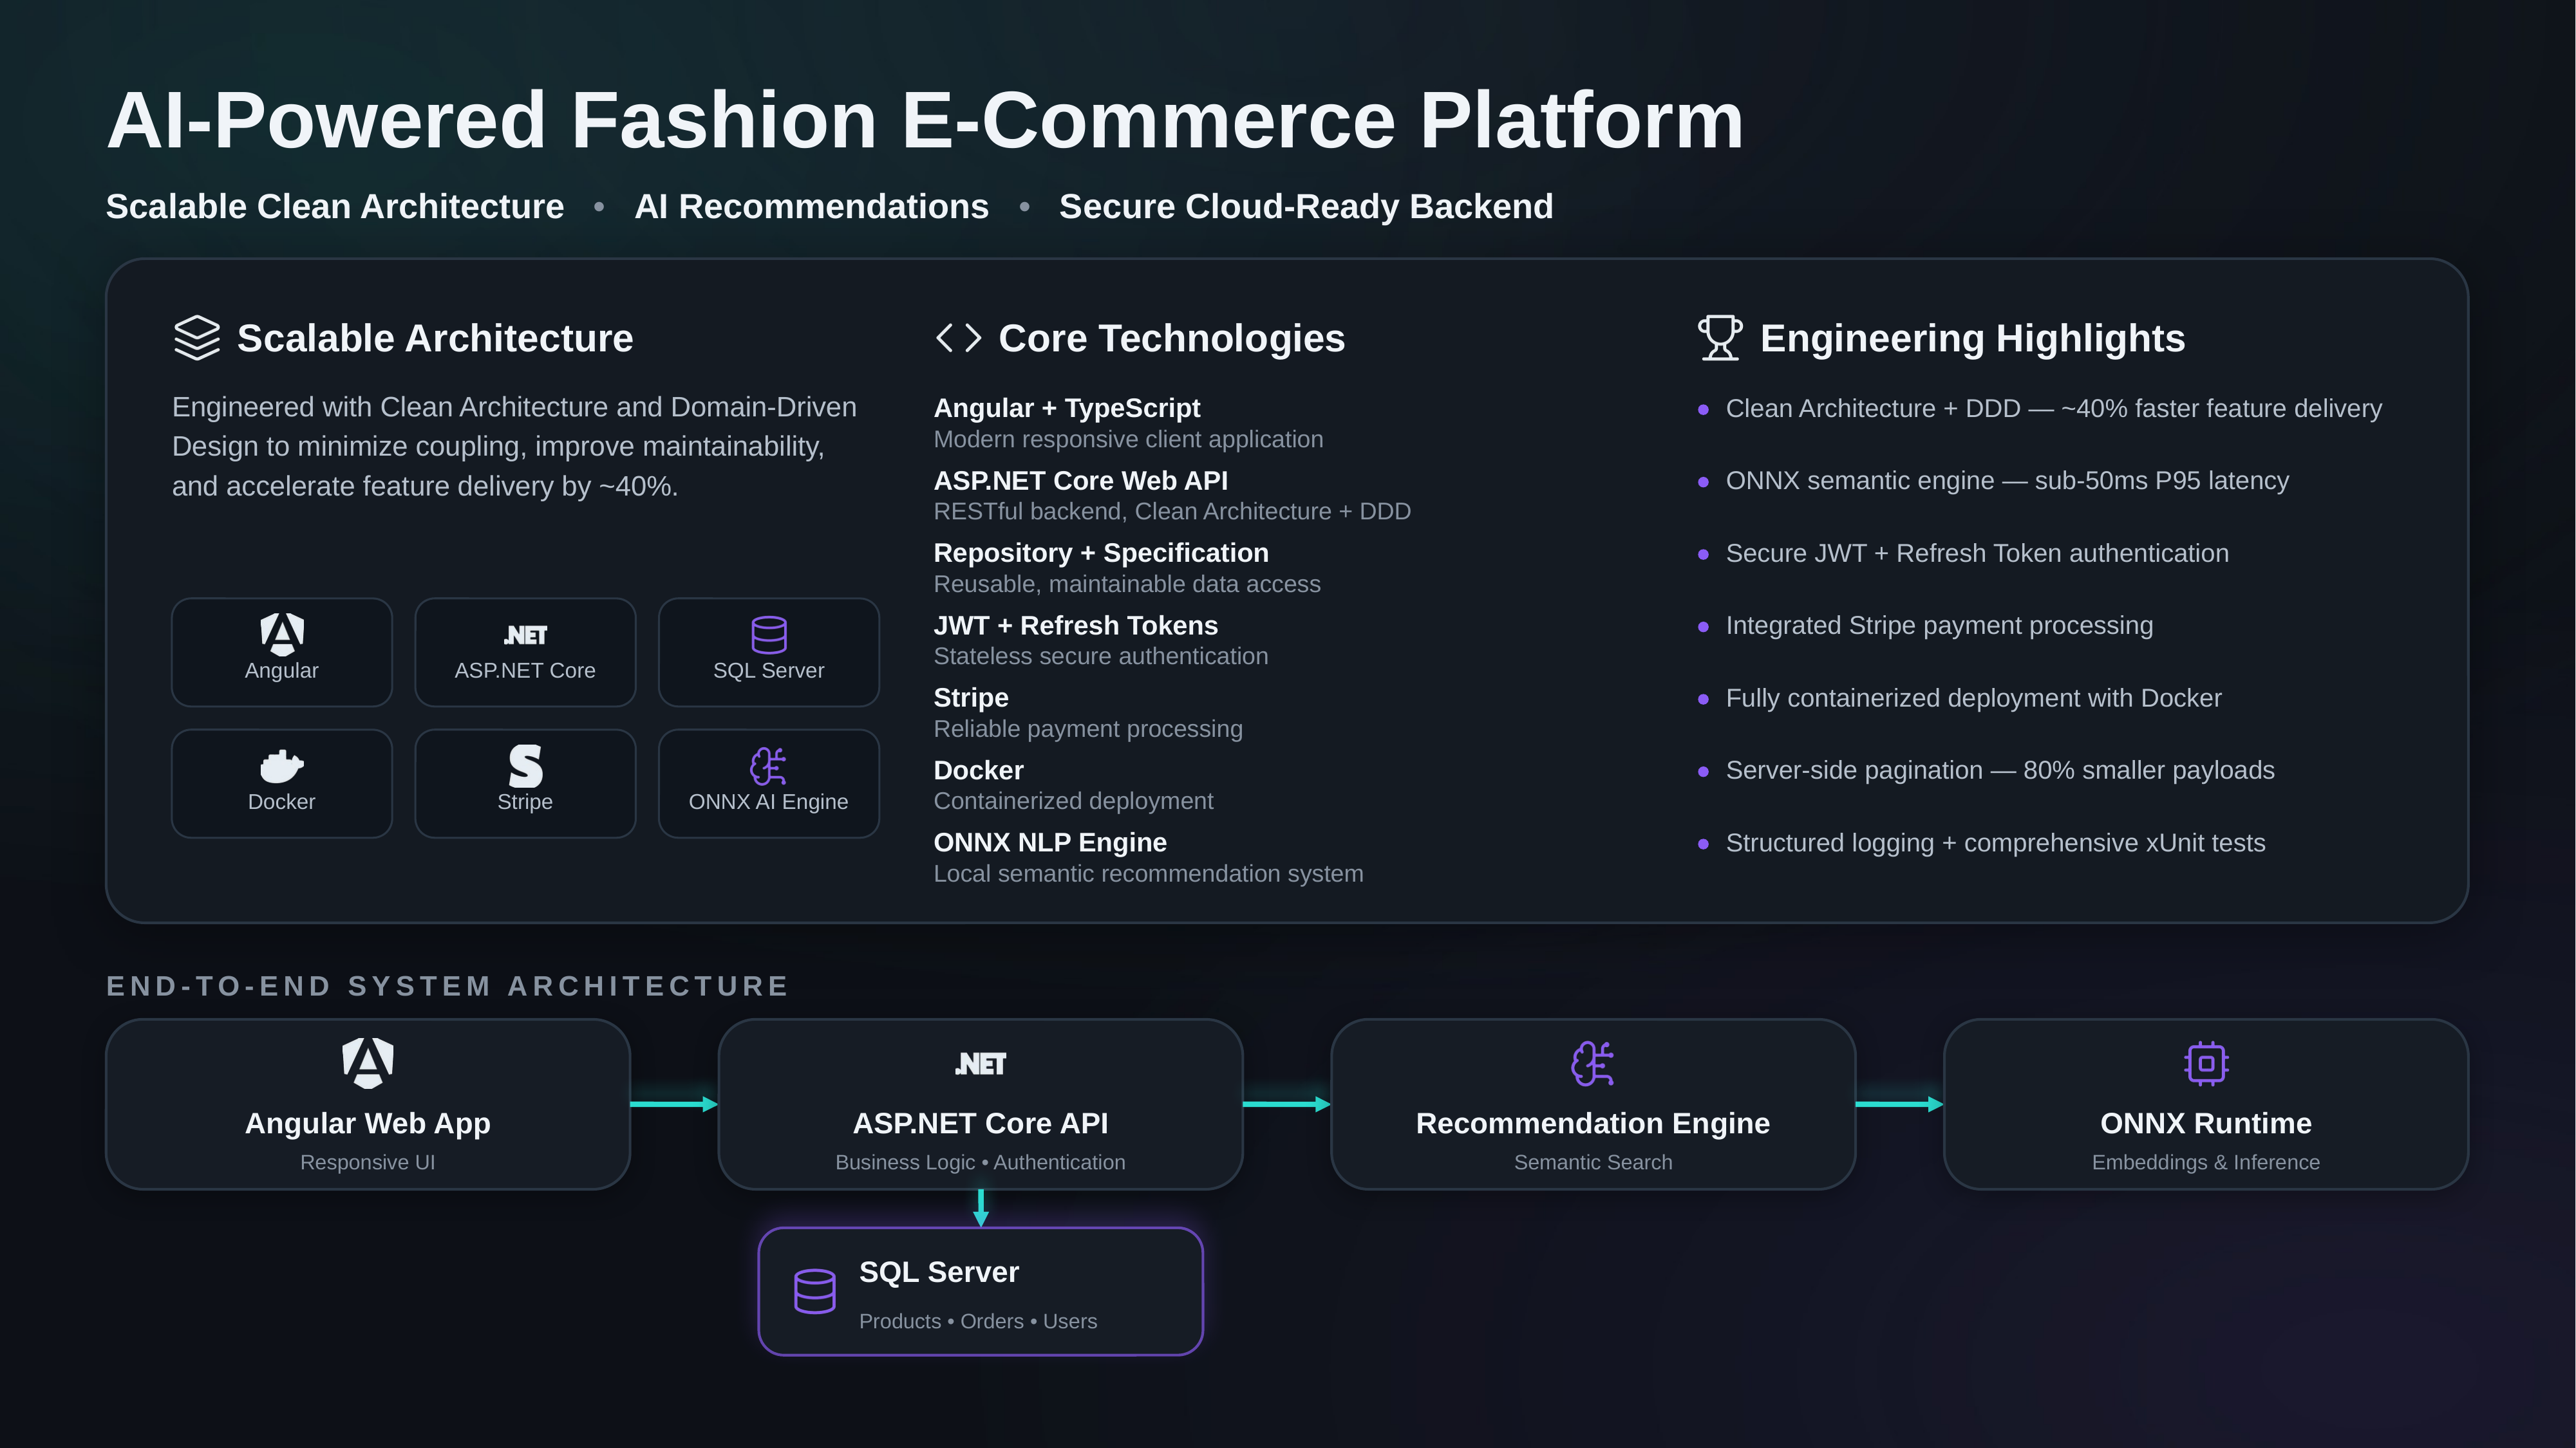The width and height of the screenshot is (2576, 1448).
Task: Select the ASP.NET Core tech badge
Action: [525, 653]
